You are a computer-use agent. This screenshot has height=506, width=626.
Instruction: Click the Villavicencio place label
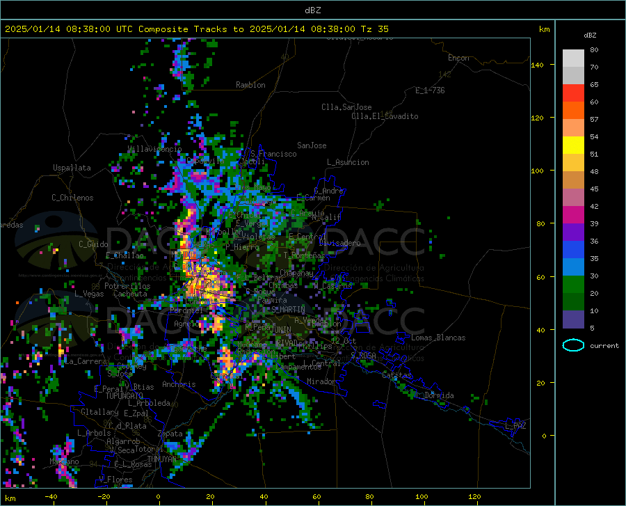(x=155, y=149)
